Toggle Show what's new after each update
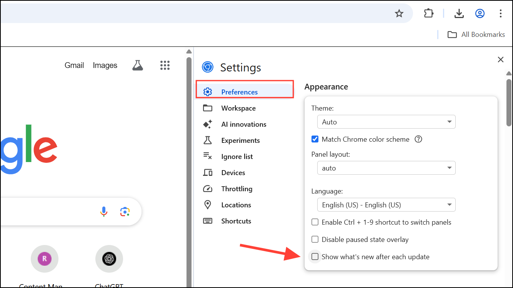The height and width of the screenshot is (288, 513). (315, 257)
